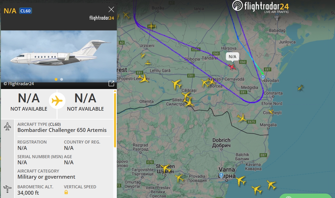Open the aircraft photo in full view

[111, 84]
